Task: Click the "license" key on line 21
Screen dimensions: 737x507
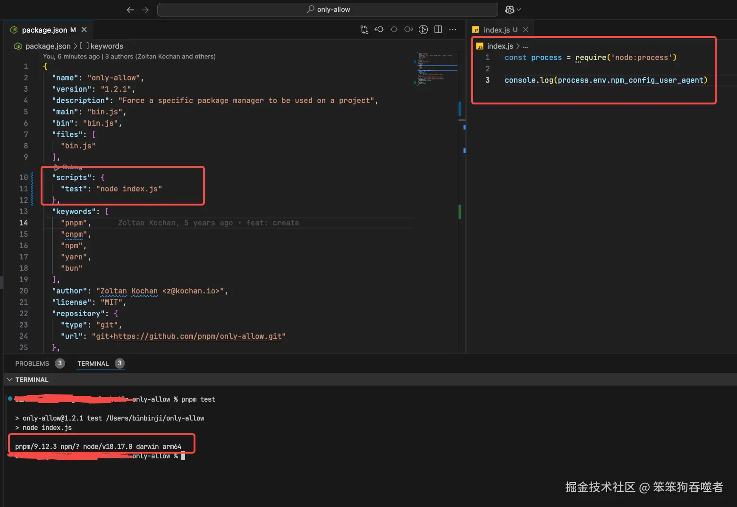Action: pos(72,302)
